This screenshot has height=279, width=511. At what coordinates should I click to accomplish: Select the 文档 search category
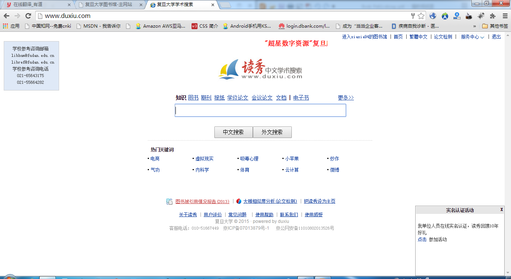281,98
